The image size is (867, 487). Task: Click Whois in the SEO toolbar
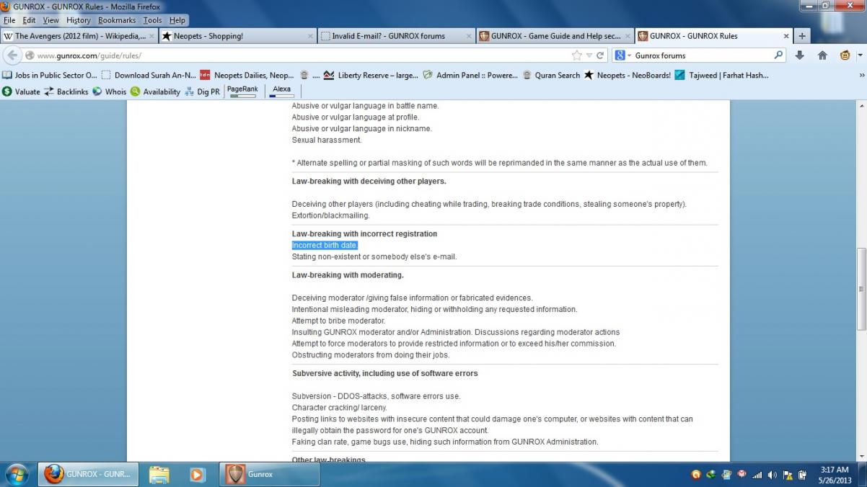pos(110,91)
